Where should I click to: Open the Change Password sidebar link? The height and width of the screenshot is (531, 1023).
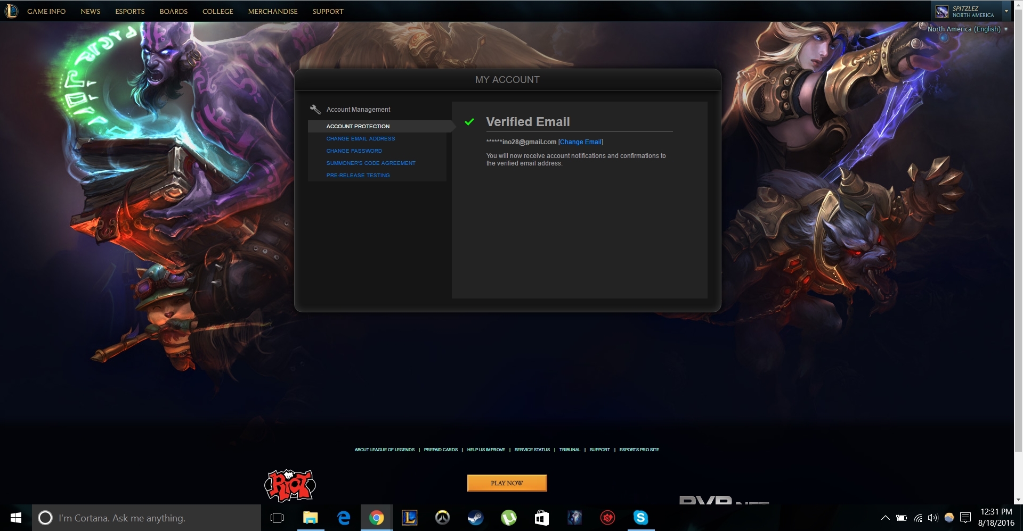354,151
